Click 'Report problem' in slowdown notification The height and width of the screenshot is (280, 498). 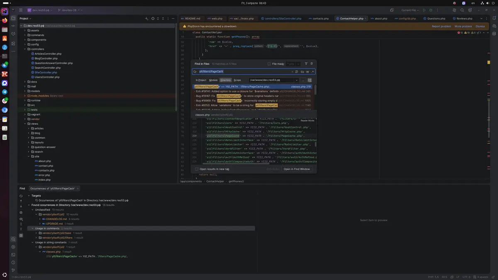441,26
